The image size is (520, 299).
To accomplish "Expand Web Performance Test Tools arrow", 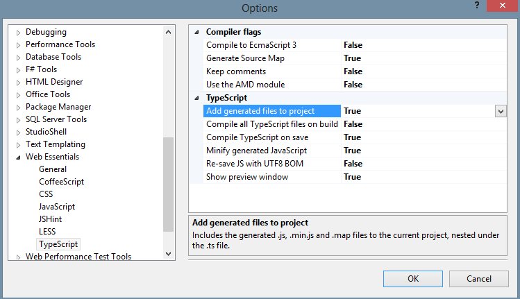I will (x=18, y=257).
